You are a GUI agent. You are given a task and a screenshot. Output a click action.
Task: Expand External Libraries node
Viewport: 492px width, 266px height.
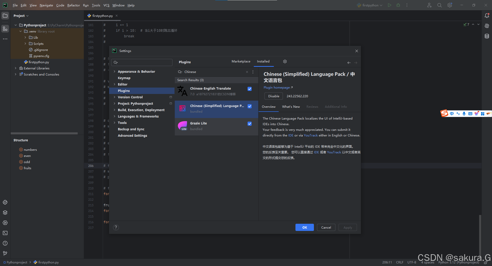click(16, 68)
